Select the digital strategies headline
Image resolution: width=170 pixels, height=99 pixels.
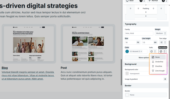pyautogui.click(x=39, y=6)
